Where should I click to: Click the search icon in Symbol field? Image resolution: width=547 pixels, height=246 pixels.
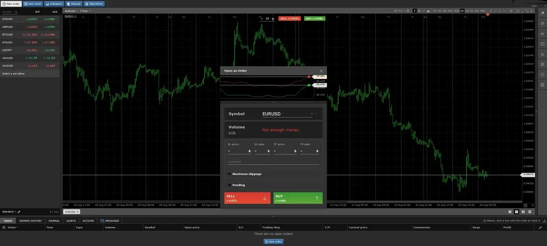(x=16, y=12)
